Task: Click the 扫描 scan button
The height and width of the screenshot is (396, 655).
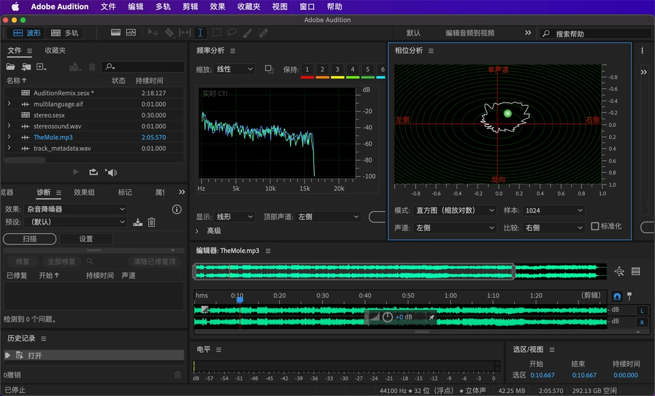Action: (30, 239)
